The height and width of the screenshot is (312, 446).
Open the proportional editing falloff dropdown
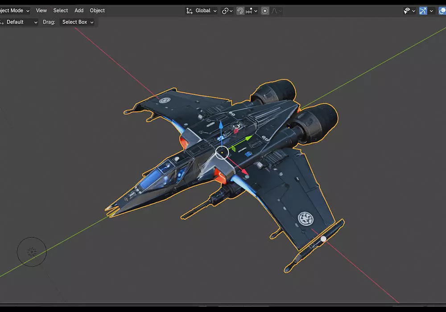[x=277, y=11]
